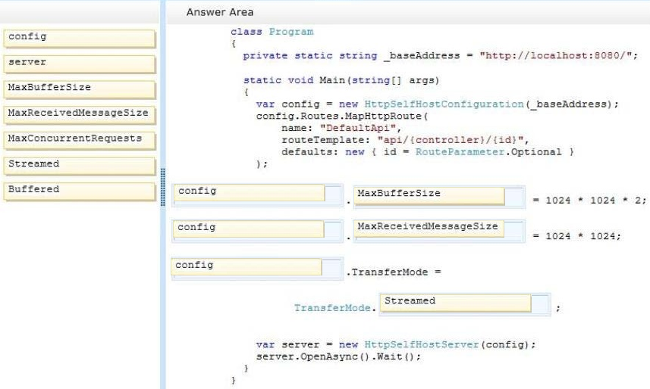Click the static void Main line
Image resolution: width=650 pixels, height=389 pixels.
(341, 80)
